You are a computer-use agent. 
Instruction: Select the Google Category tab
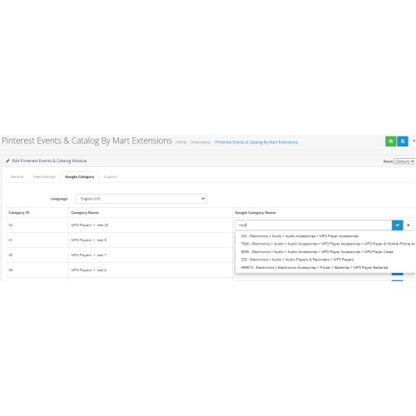point(80,176)
